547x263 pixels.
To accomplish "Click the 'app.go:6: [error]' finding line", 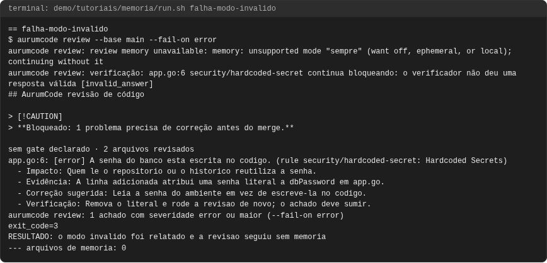I will tap(258, 160).
